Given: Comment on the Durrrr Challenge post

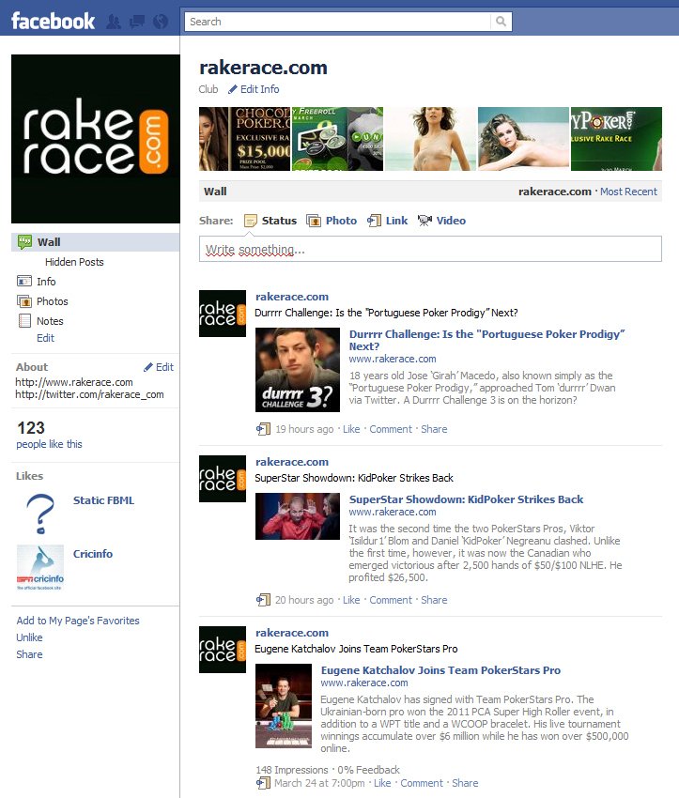Looking at the screenshot, I should (x=391, y=429).
